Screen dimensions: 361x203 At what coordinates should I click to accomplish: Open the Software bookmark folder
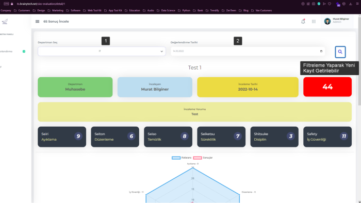tap(73, 10)
